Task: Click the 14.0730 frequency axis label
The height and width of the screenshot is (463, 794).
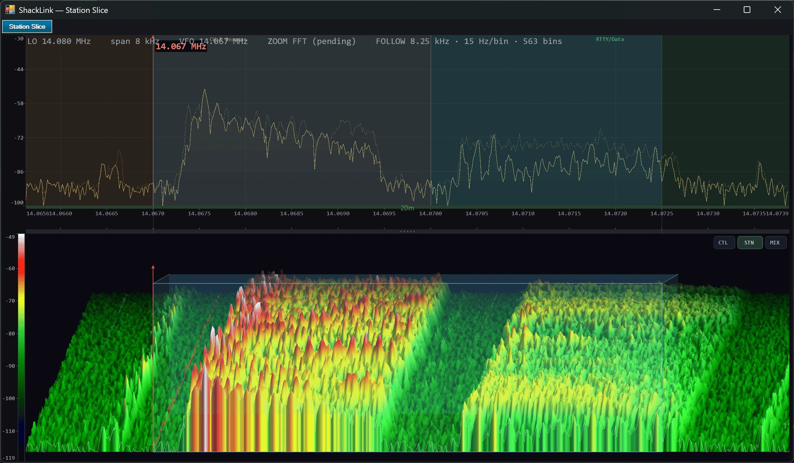Action: pos(708,214)
